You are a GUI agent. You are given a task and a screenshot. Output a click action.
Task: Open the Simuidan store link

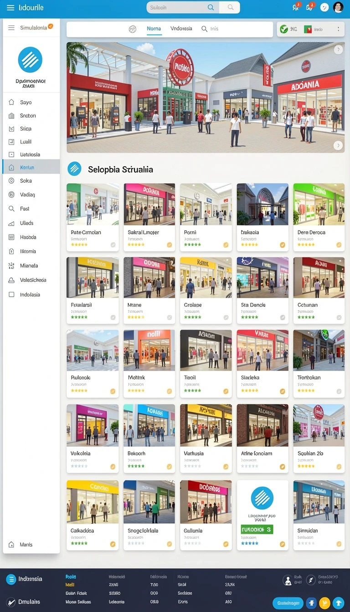[308, 530]
